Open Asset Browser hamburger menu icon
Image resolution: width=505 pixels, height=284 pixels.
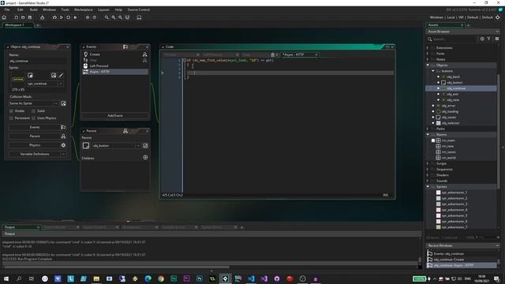pos(497,39)
